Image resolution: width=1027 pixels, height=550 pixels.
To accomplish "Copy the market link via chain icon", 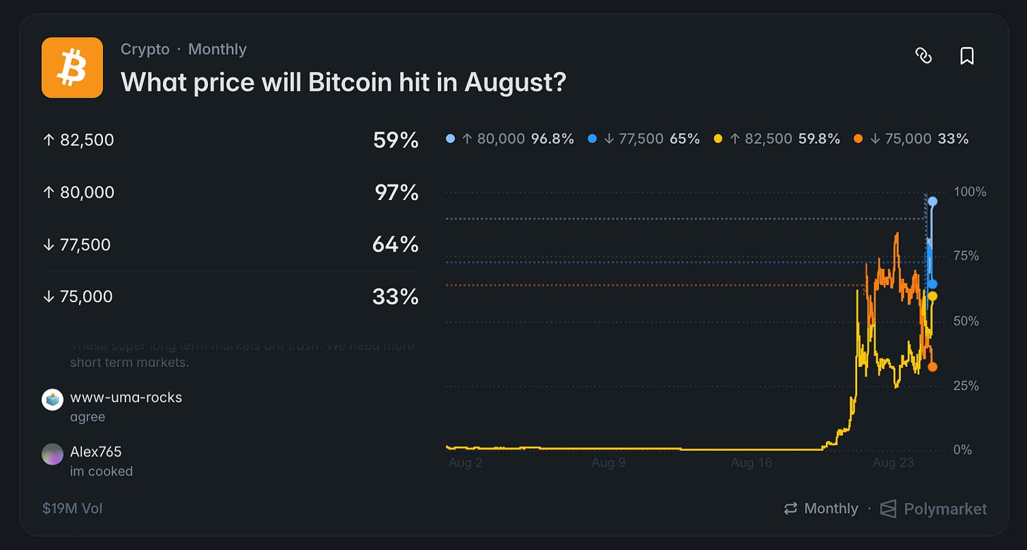I will [x=923, y=56].
